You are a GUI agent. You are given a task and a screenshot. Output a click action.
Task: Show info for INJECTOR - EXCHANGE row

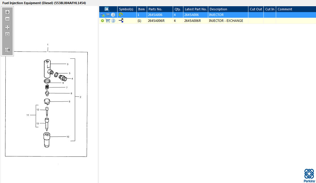[x=113, y=21]
